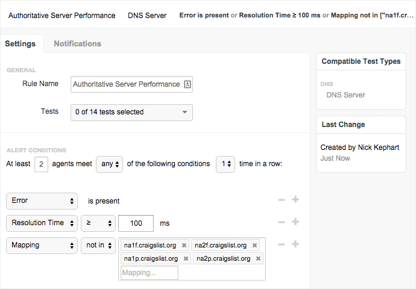Click the icon inside Rule Name field

(x=187, y=84)
